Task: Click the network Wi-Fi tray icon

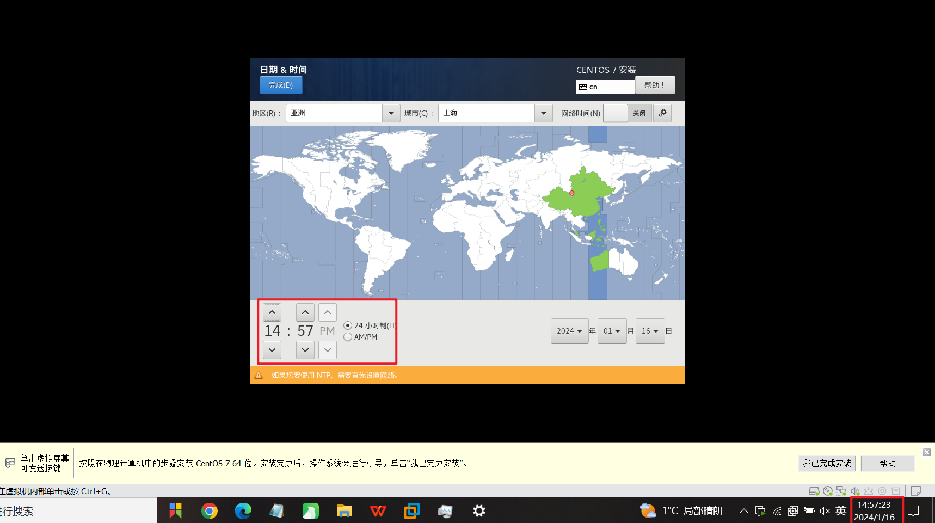Action: (x=777, y=511)
